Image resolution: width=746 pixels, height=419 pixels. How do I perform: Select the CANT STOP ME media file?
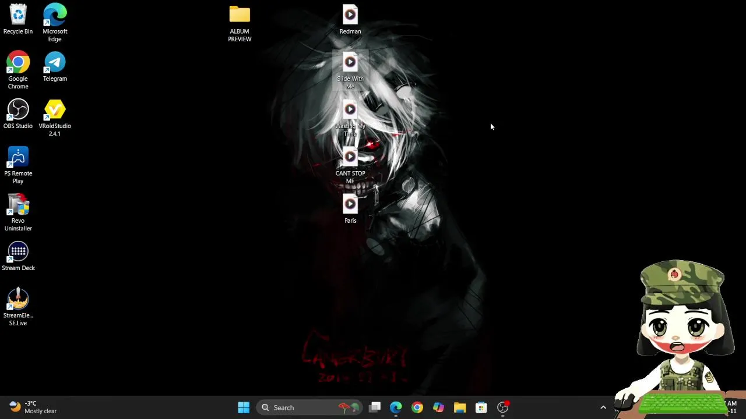click(350, 165)
